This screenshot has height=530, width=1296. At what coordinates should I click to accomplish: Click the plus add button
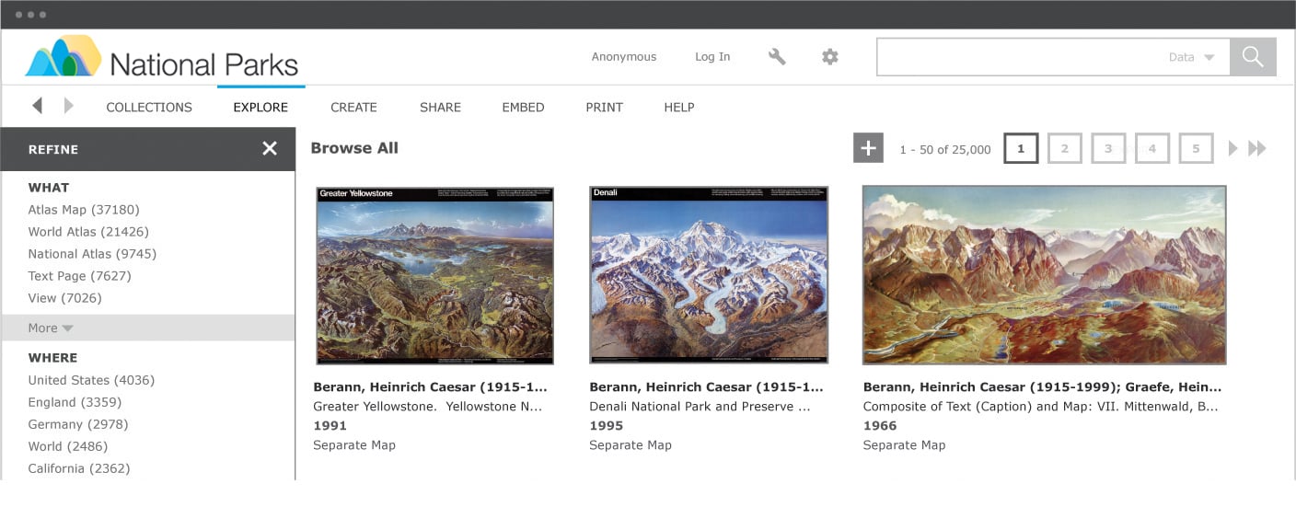pos(868,148)
